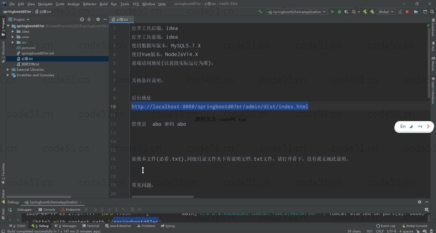
Task: Open the Spring tool window
Action: tap(168, 226)
